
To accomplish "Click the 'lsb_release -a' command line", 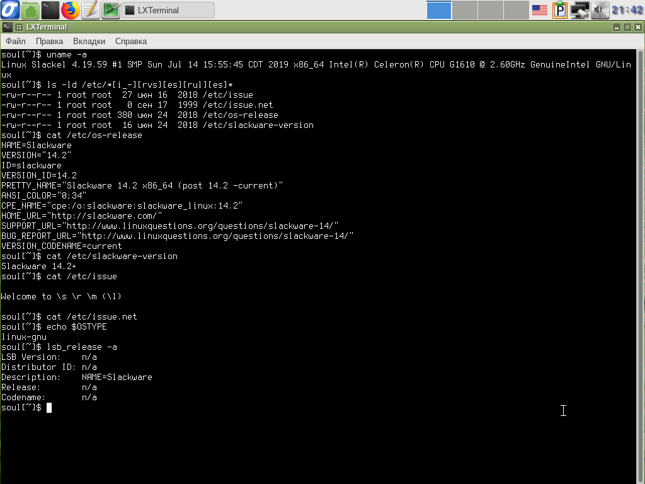I will (x=59, y=347).
